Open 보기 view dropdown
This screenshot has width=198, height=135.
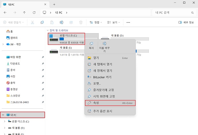click(114, 22)
